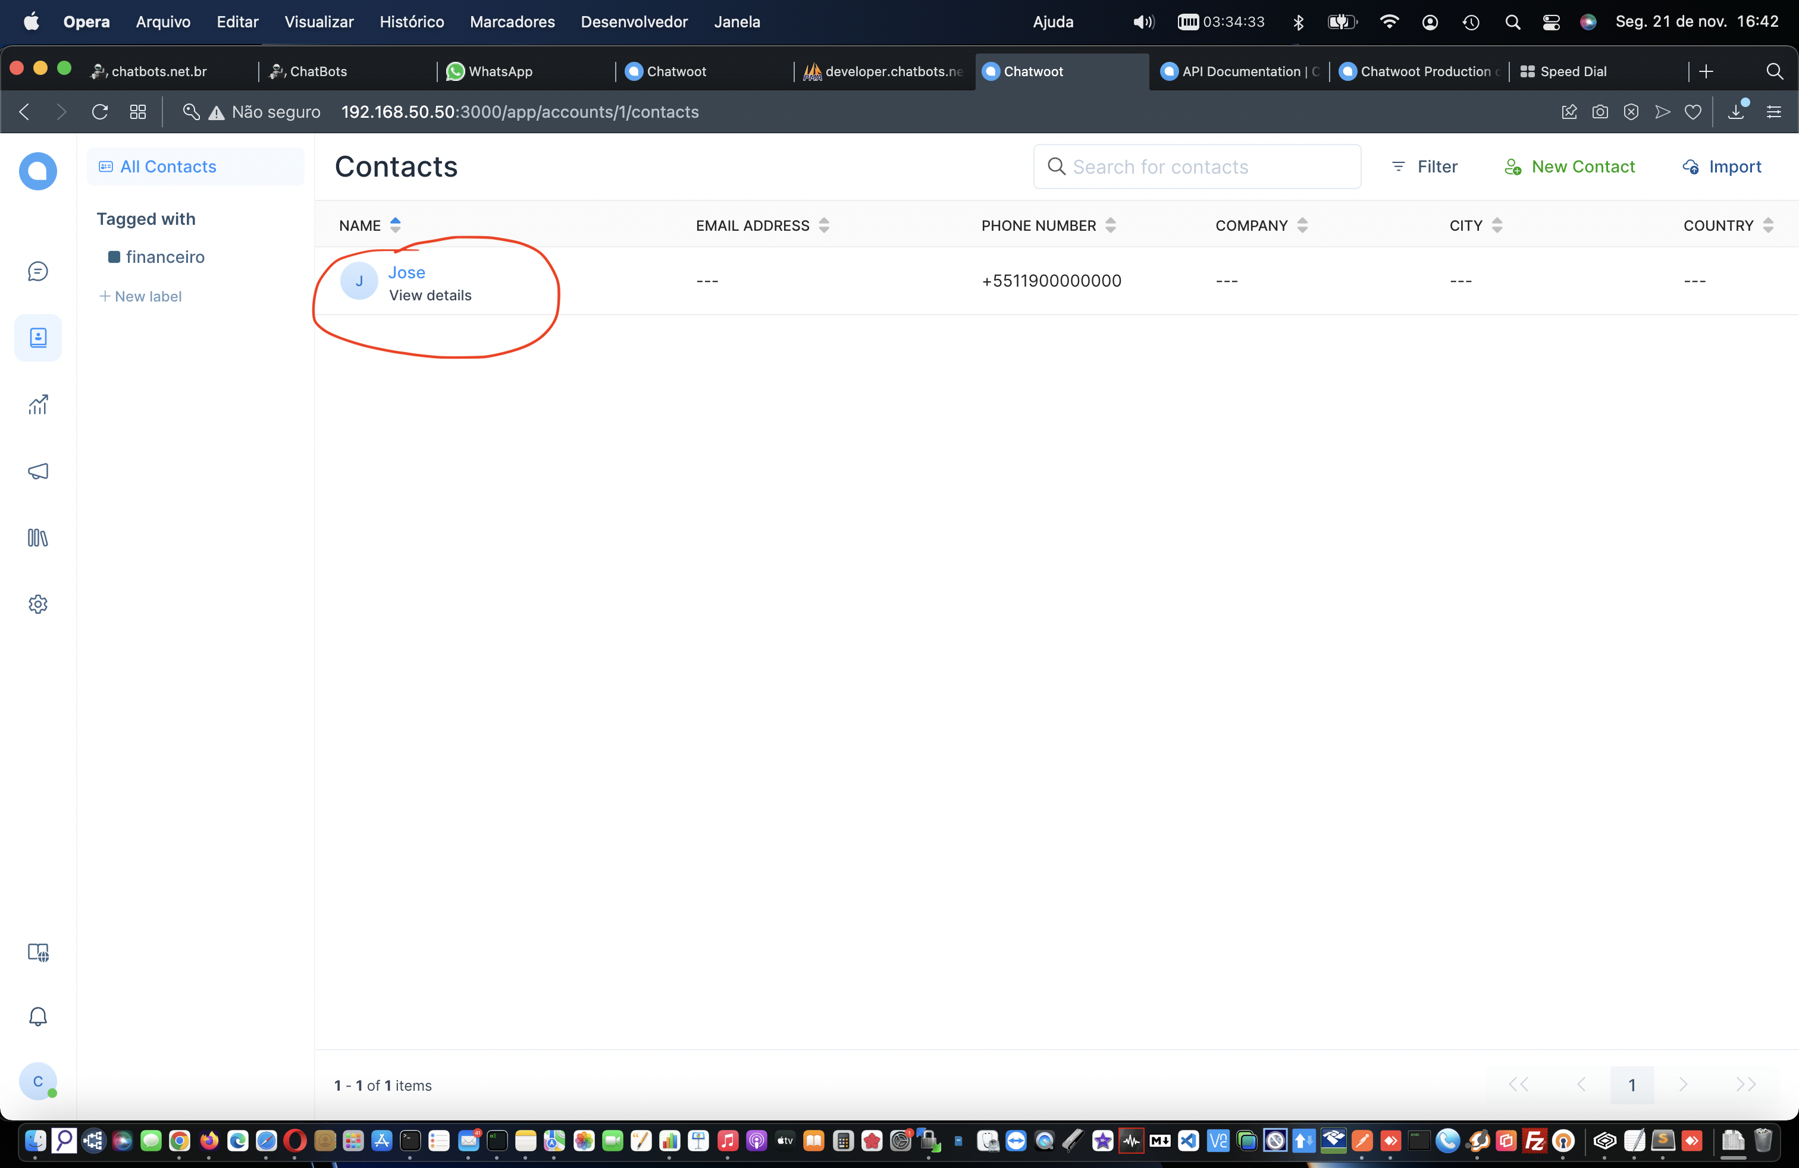The height and width of the screenshot is (1168, 1799).
Task: Open the user profile avatar C
Action: tap(38, 1082)
